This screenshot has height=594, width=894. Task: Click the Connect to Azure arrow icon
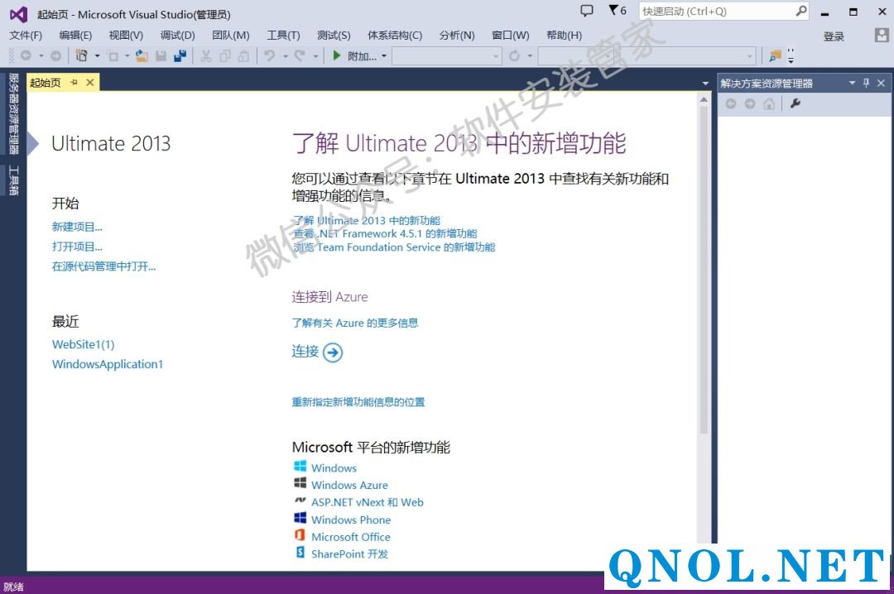(x=332, y=352)
